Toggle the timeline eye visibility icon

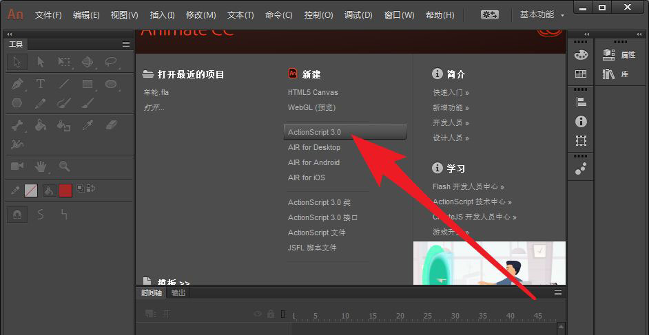tap(258, 314)
